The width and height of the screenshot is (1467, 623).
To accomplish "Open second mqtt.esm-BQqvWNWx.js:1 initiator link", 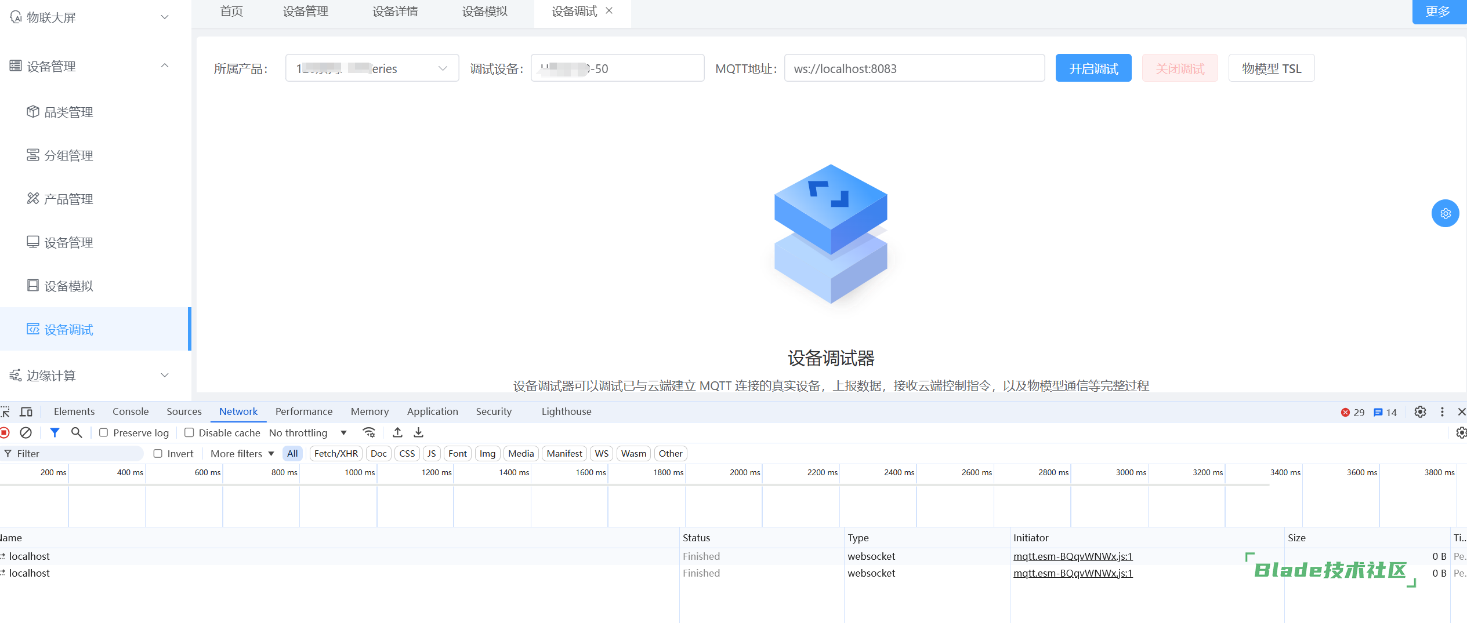I will 1073,573.
